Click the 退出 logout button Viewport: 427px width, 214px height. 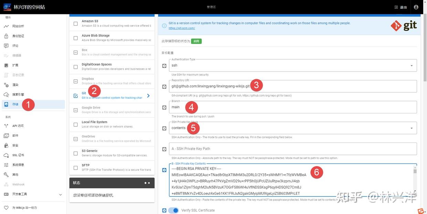click(x=401, y=7)
